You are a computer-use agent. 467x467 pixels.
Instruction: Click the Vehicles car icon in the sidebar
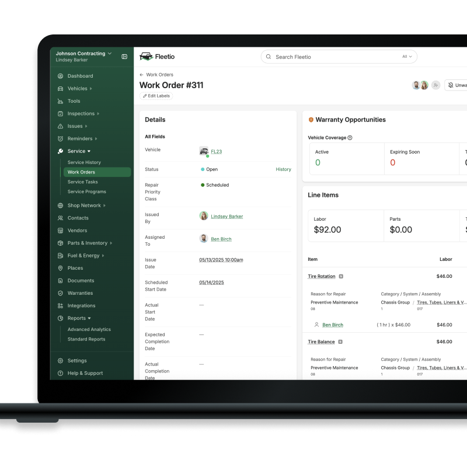(x=61, y=89)
